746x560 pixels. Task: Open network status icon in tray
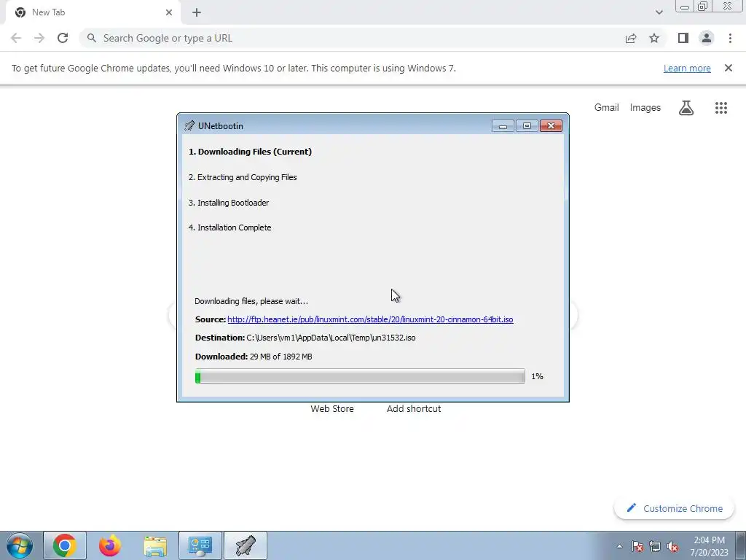[655, 546]
